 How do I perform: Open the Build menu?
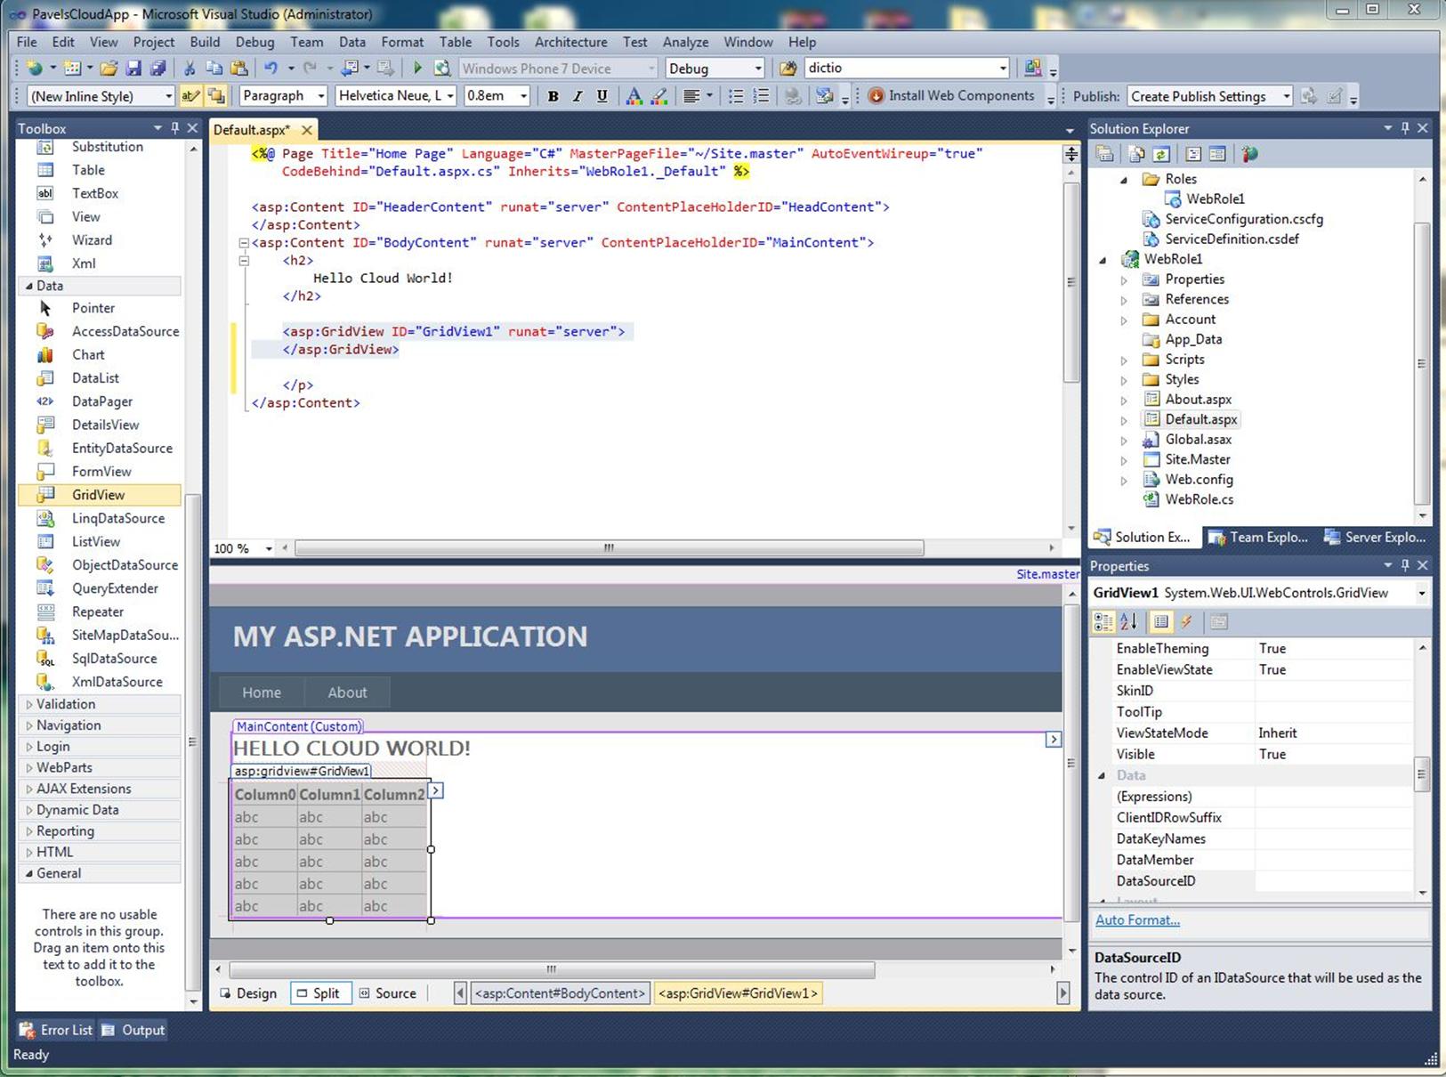click(x=205, y=42)
